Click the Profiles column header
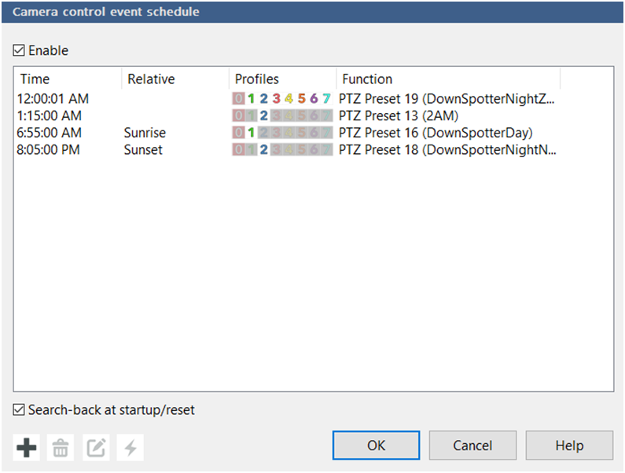Image resolution: width=625 pixels, height=473 pixels. pyautogui.click(x=281, y=79)
